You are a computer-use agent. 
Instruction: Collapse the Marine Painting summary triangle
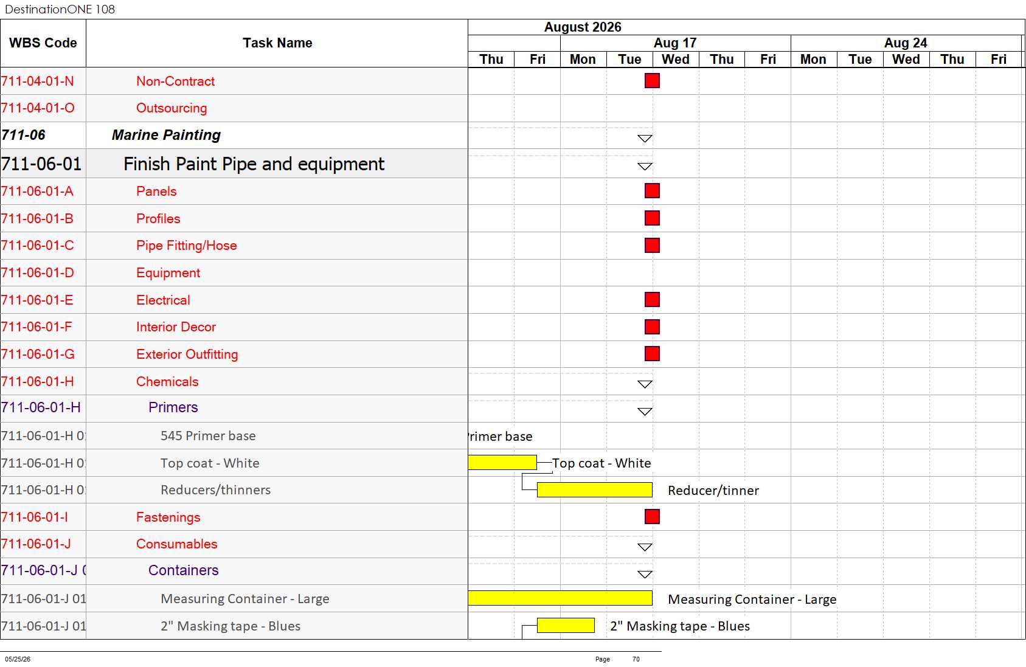(x=645, y=139)
